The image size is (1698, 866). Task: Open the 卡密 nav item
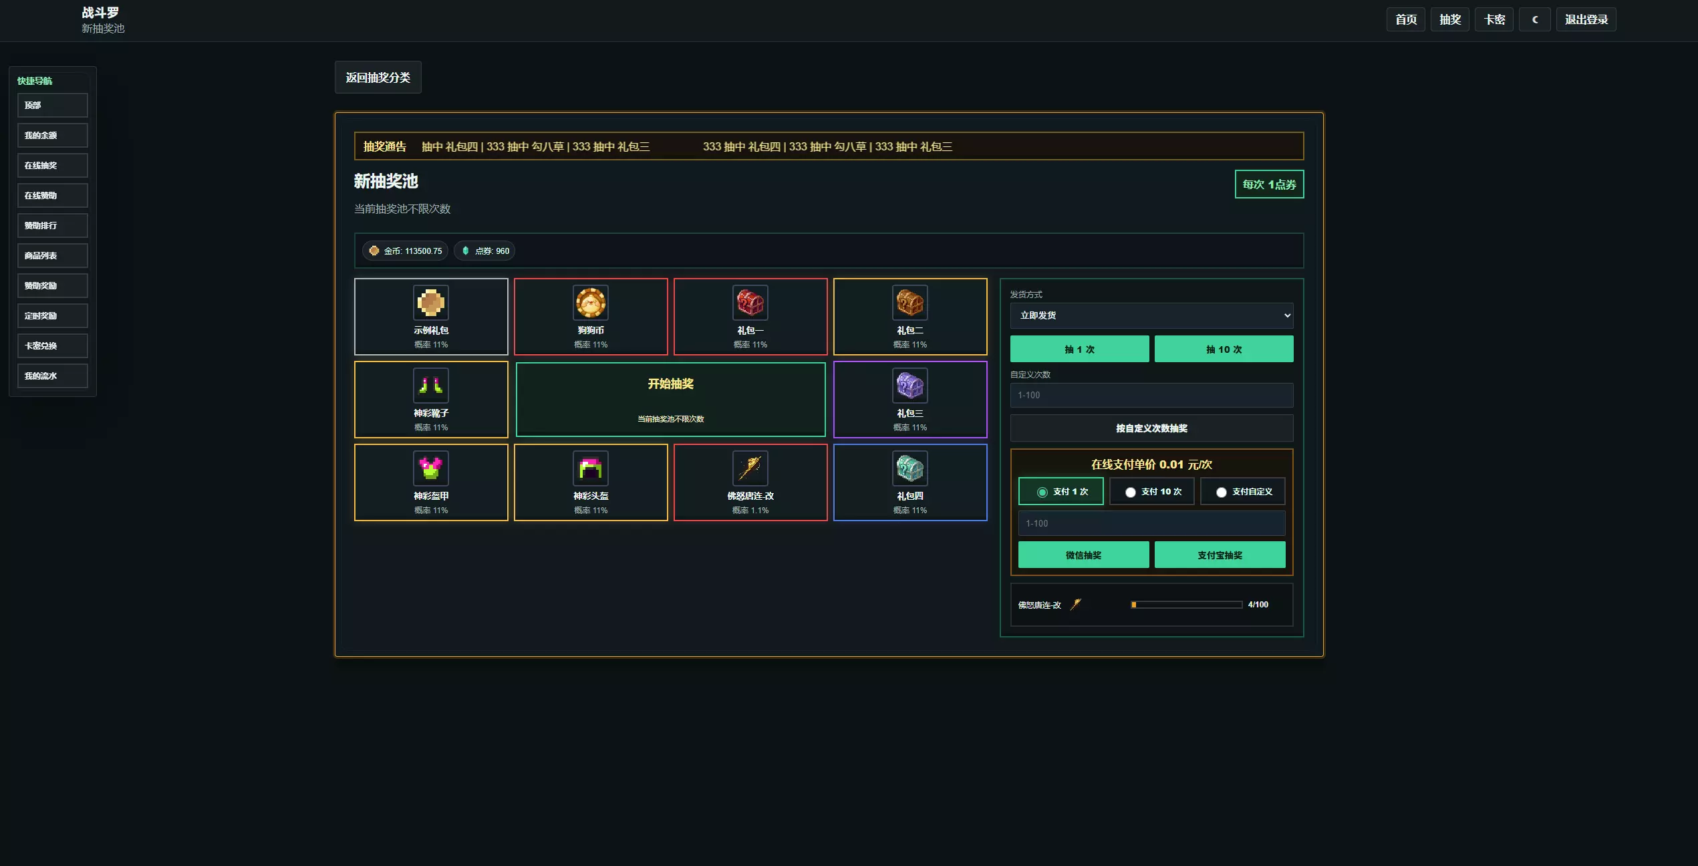coord(1494,19)
